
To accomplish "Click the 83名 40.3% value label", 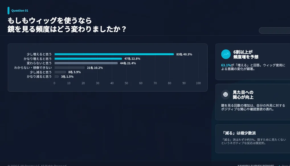I will [x=184, y=54].
